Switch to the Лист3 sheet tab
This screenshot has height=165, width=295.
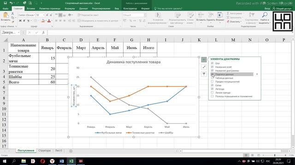pos(59,151)
